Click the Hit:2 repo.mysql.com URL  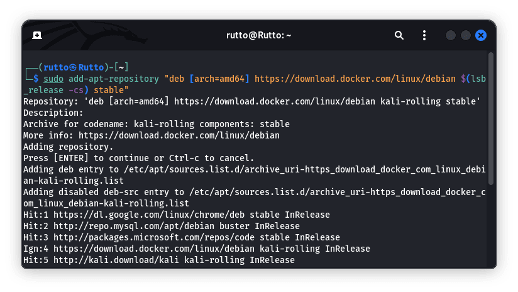coord(134,226)
